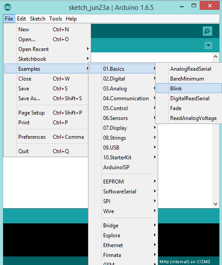Open the Fade example sketch
222x265 pixels.
[x=189, y=108]
